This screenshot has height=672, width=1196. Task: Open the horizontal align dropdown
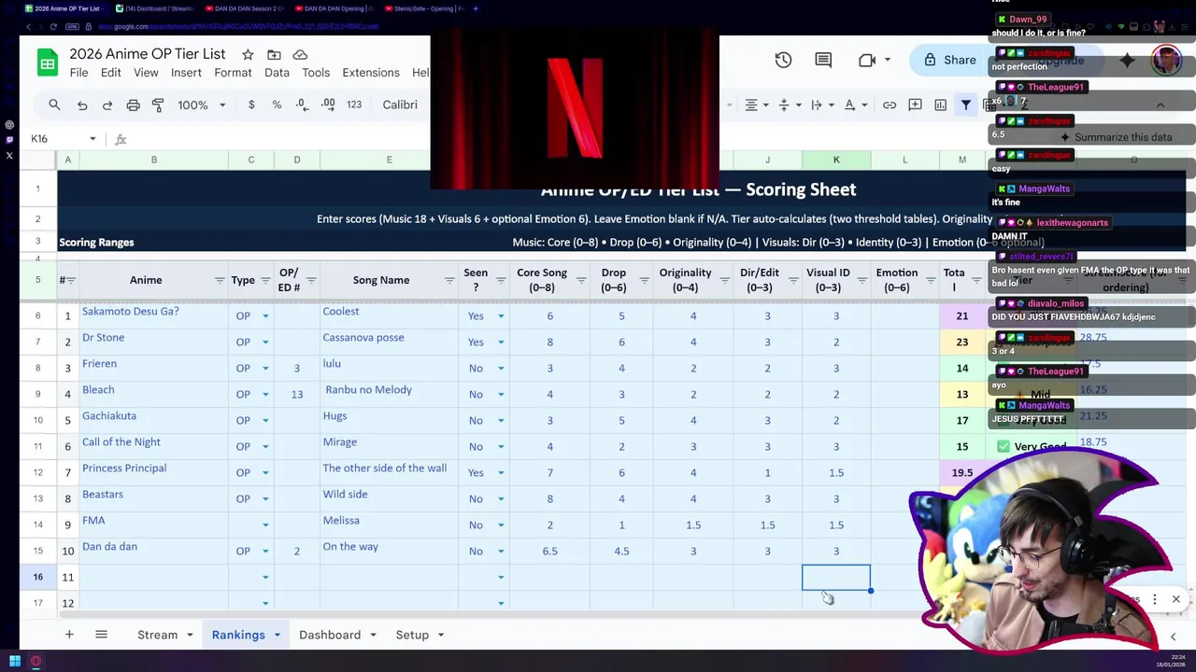pos(756,105)
